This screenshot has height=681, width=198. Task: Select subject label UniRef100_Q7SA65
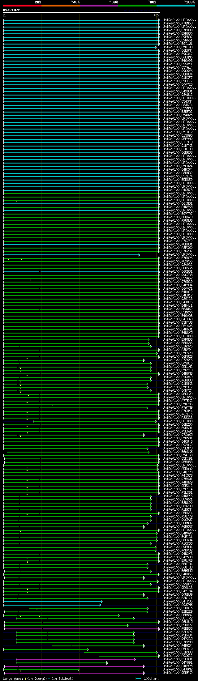(x=178, y=435)
